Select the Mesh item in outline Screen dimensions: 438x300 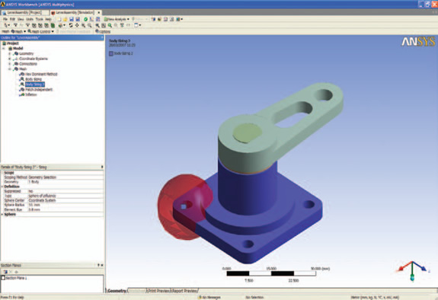(x=23, y=69)
